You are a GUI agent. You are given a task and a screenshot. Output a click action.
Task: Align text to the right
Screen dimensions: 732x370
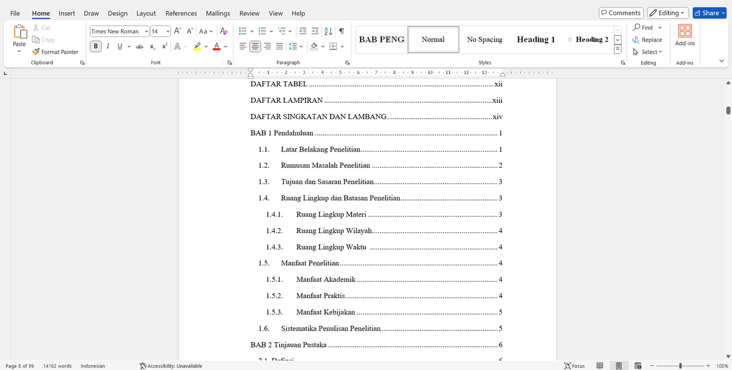tap(267, 46)
